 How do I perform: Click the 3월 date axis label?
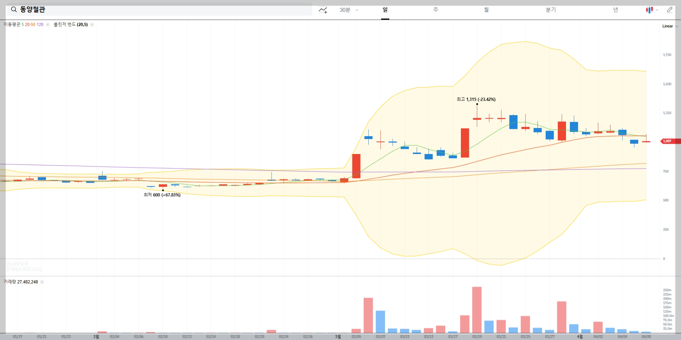coord(338,337)
